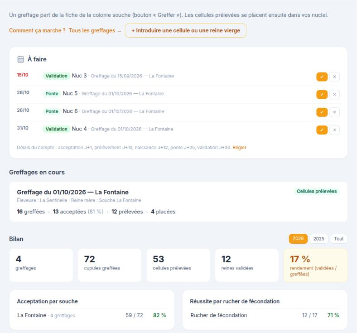Select the Rucher de fécondation row
The height and width of the screenshot is (333, 357).
pyautogui.click(x=265, y=315)
